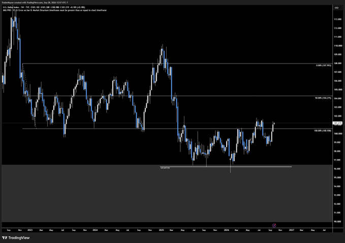Click the U.S. Dollar Index symbol title
Viewport: 345px width, 243px height.
(11, 7)
